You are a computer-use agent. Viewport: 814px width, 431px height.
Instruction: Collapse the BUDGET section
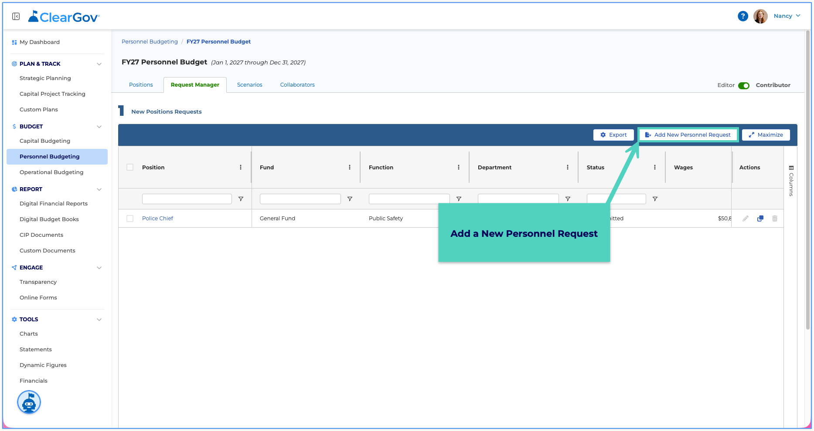[99, 127]
